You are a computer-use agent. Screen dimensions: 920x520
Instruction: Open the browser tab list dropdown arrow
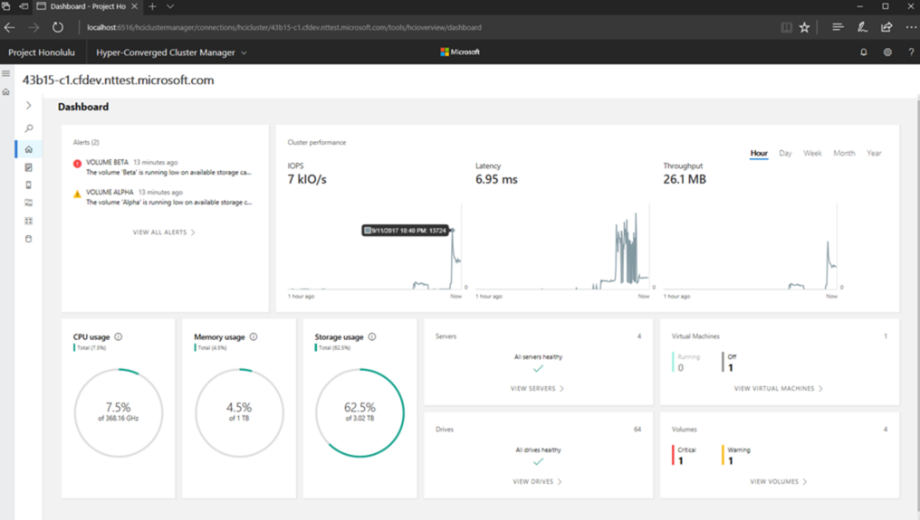click(x=170, y=6)
